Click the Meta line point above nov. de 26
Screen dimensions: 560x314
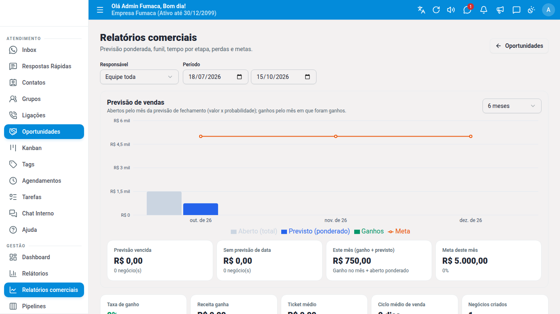click(336, 136)
